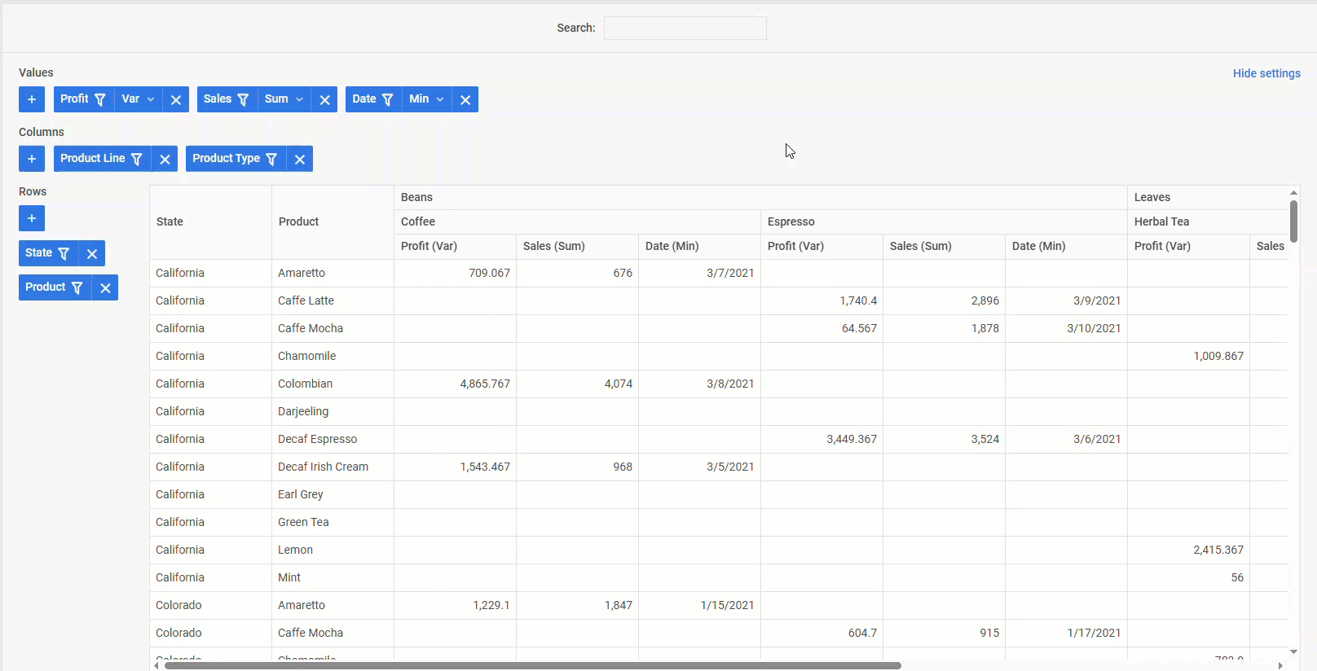The height and width of the screenshot is (671, 1317).
Task: Select the Beans header cell
Action: 760,197
